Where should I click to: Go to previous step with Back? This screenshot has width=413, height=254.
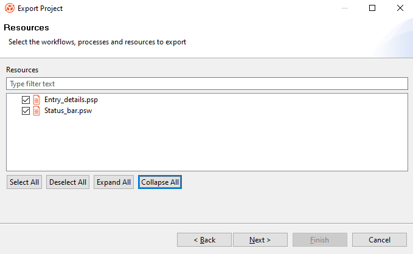pyautogui.click(x=204, y=240)
